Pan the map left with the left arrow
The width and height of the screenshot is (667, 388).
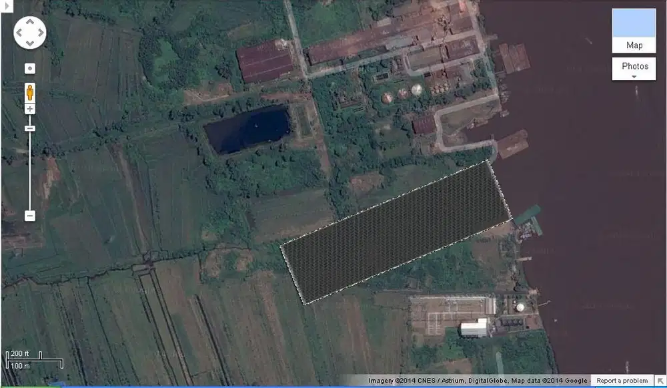coord(19,33)
